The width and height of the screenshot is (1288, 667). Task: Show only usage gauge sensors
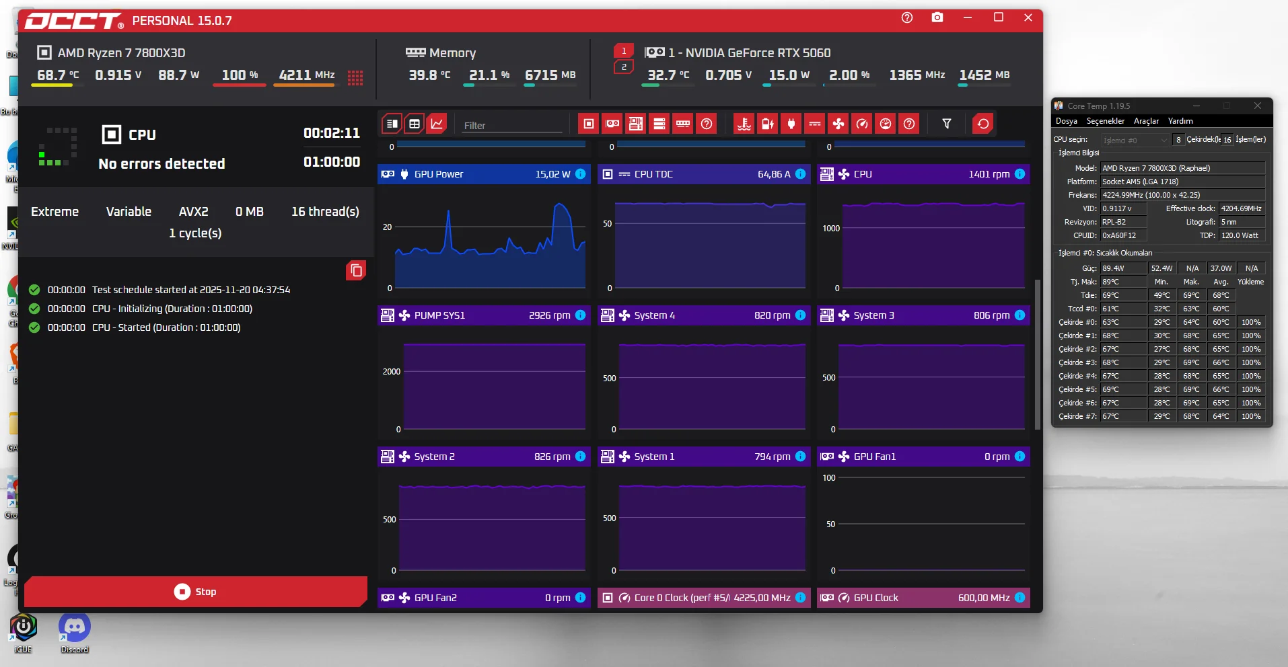tap(886, 124)
